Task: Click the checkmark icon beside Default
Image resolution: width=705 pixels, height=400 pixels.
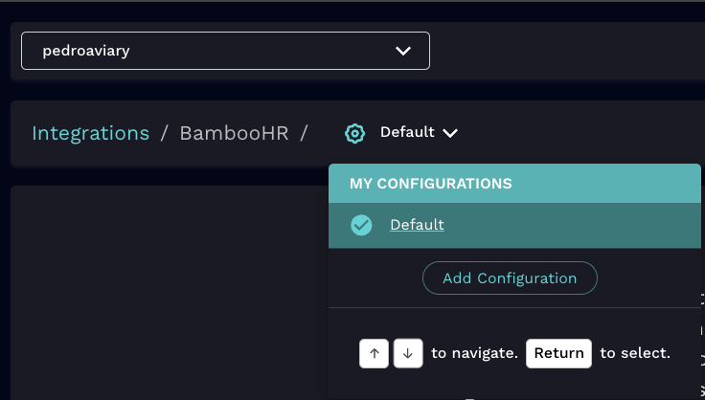Action: click(361, 225)
